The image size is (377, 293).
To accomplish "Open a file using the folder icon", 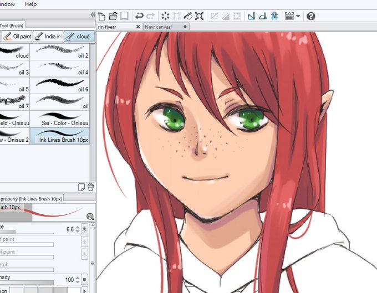I will click(x=113, y=16).
